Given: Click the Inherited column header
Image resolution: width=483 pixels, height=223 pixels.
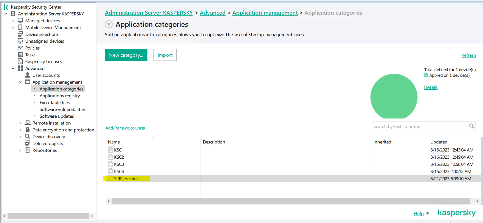Looking at the screenshot, I should [x=382, y=142].
